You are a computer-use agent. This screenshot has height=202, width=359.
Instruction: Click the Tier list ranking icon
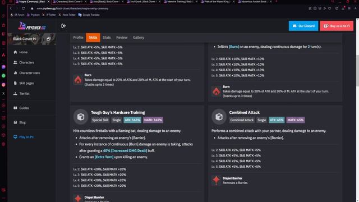15,94
